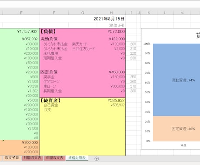Click the ¥5,000 cell in column E

(x=33, y=100)
